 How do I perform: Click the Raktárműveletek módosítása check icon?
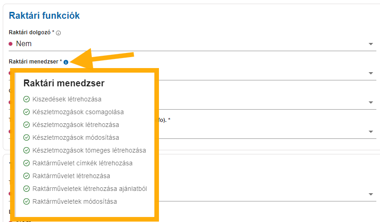[26, 201]
